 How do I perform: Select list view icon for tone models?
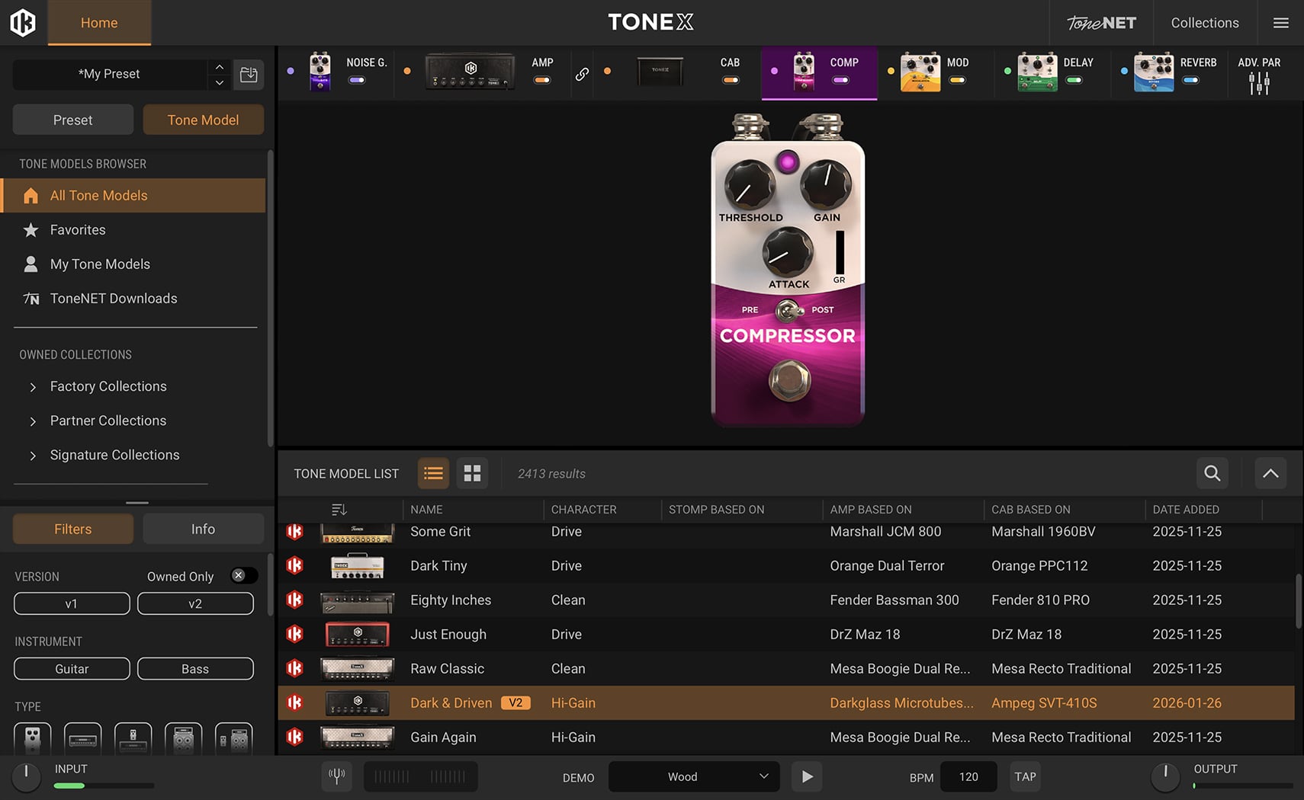pyautogui.click(x=433, y=473)
